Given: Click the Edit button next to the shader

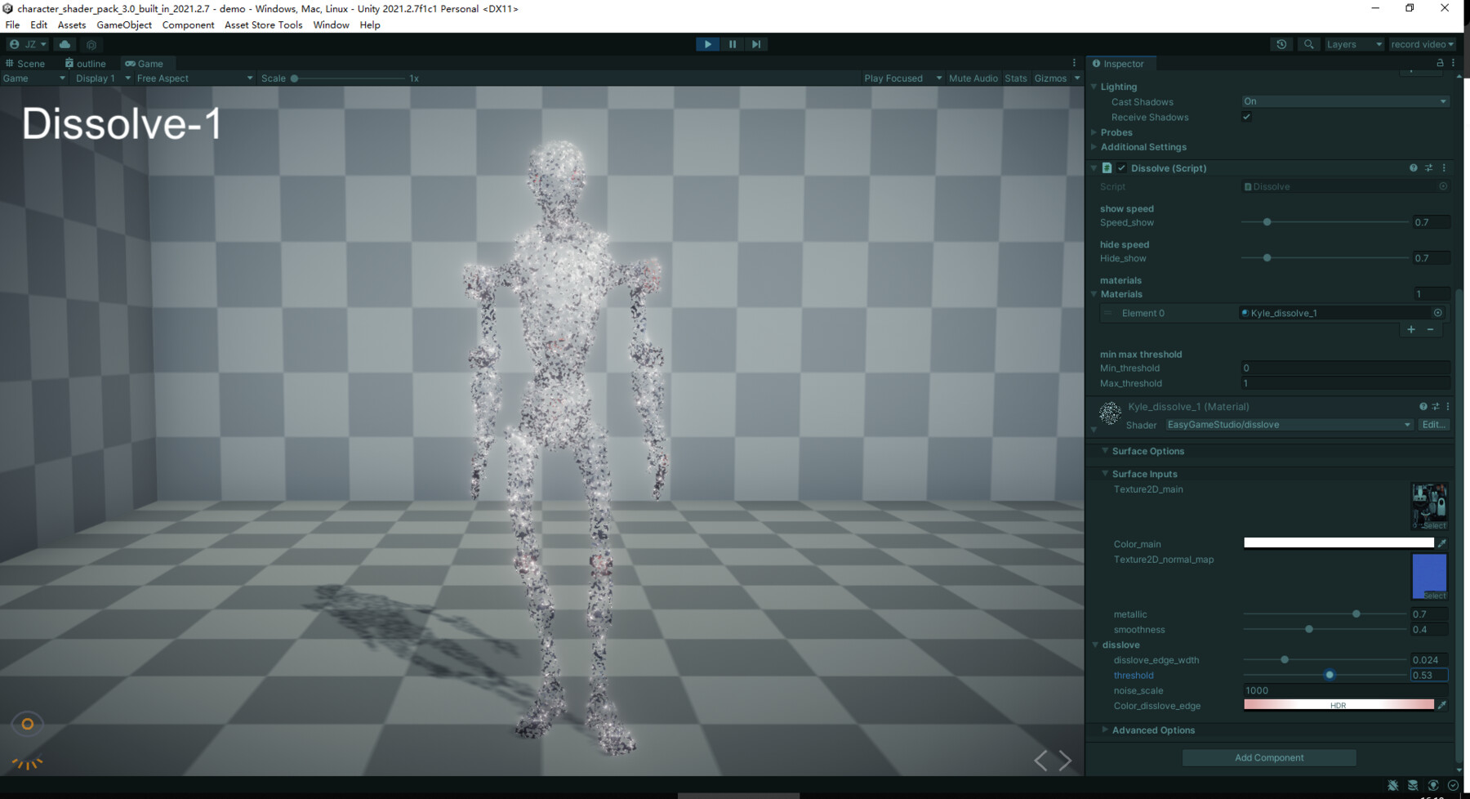Looking at the screenshot, I should (1432, 424).
